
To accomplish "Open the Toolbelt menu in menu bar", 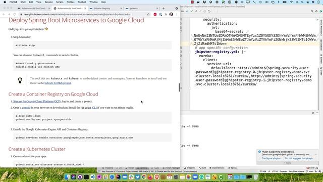I will coord(82,2).
